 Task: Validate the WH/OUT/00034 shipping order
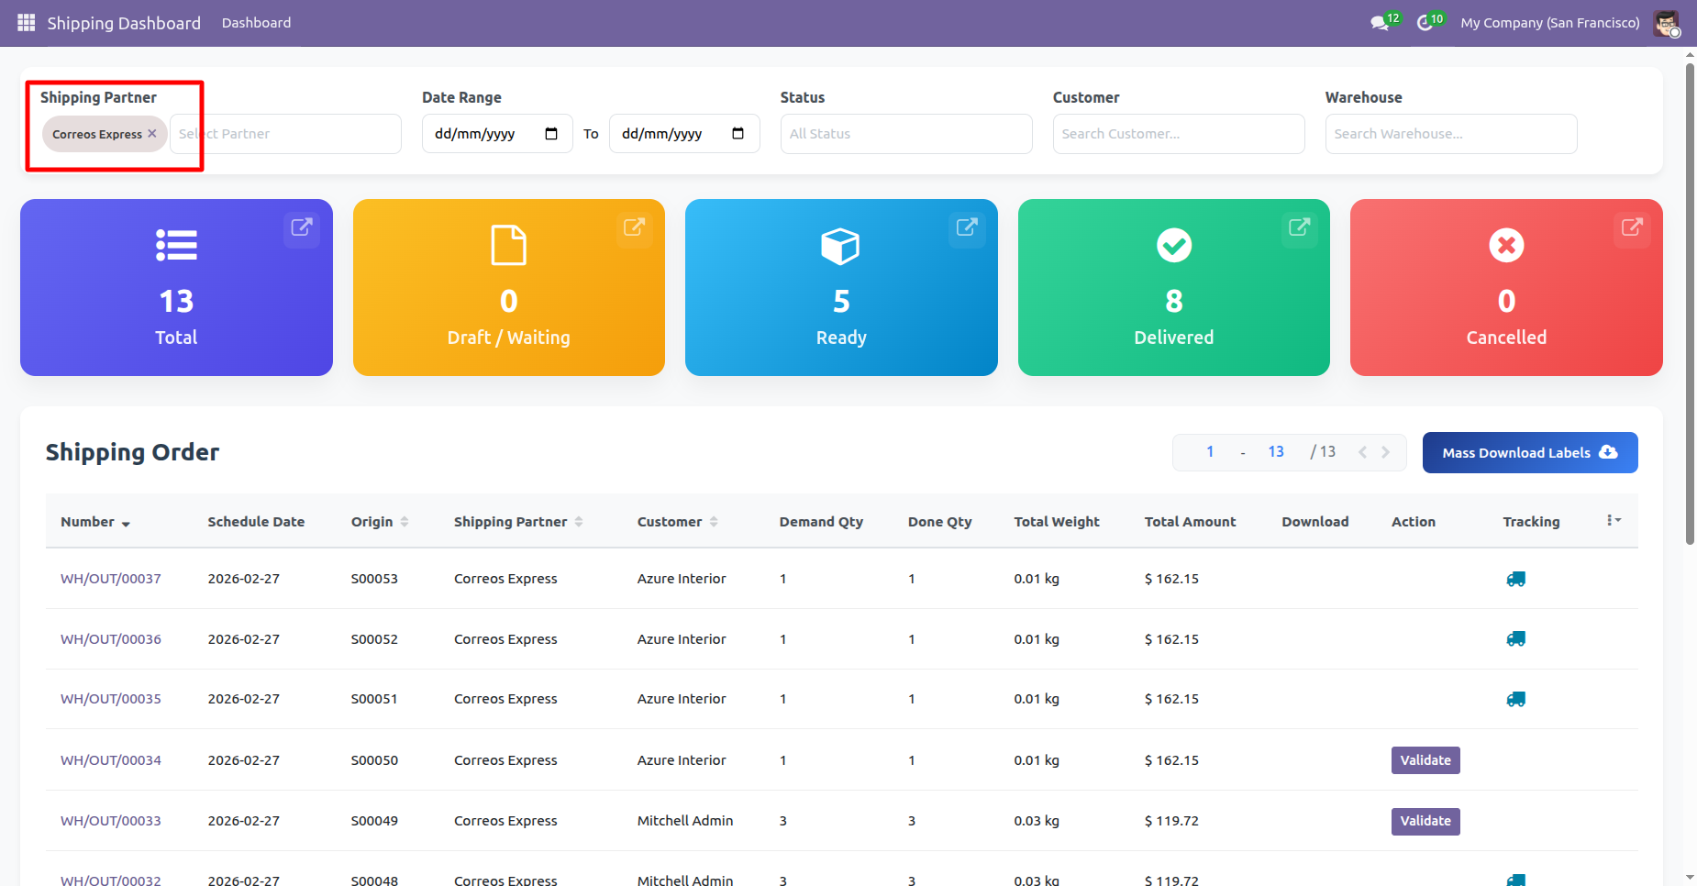(1425, 760)
